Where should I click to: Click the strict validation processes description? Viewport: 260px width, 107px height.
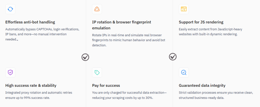[x=216, y=95]
